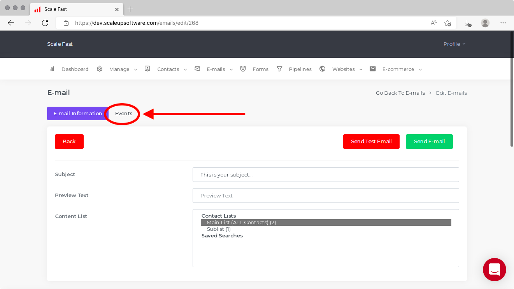514x289 pixels.
Task: Click the Manage gear icon
Action: click(x=100, y=69)
